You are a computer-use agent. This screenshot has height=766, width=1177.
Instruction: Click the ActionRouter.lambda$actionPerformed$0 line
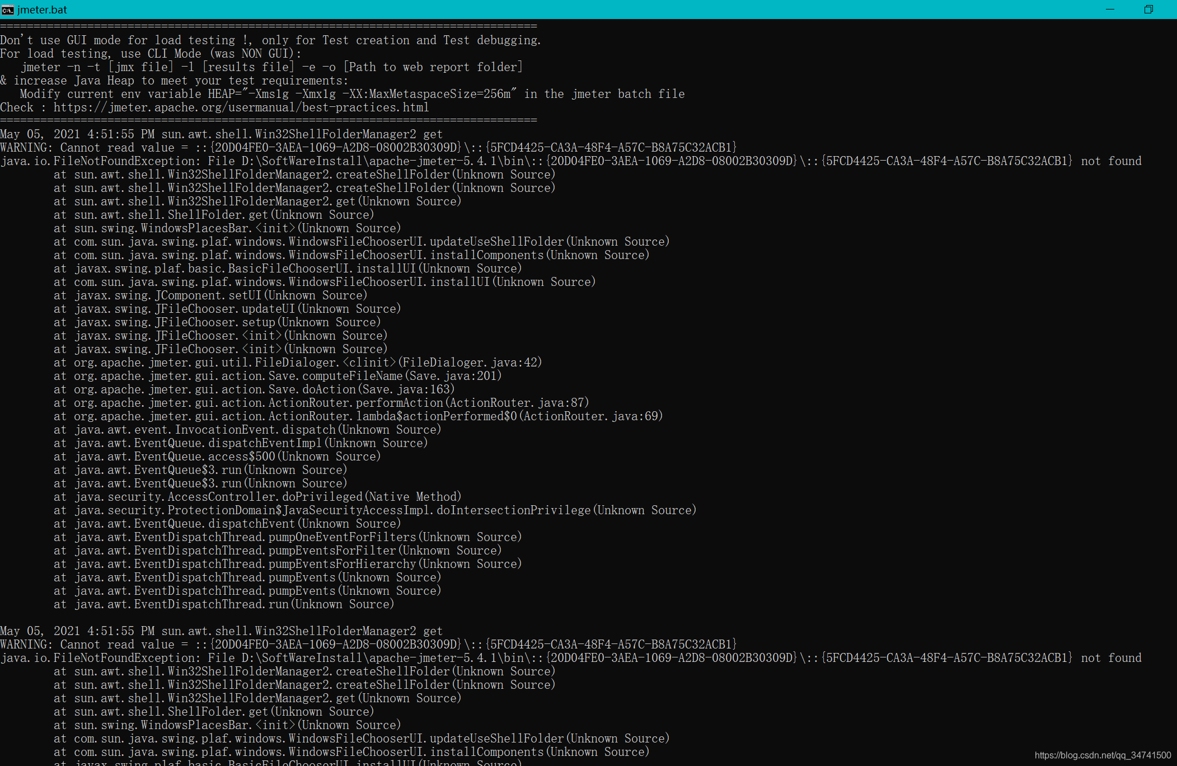point(358,416)
